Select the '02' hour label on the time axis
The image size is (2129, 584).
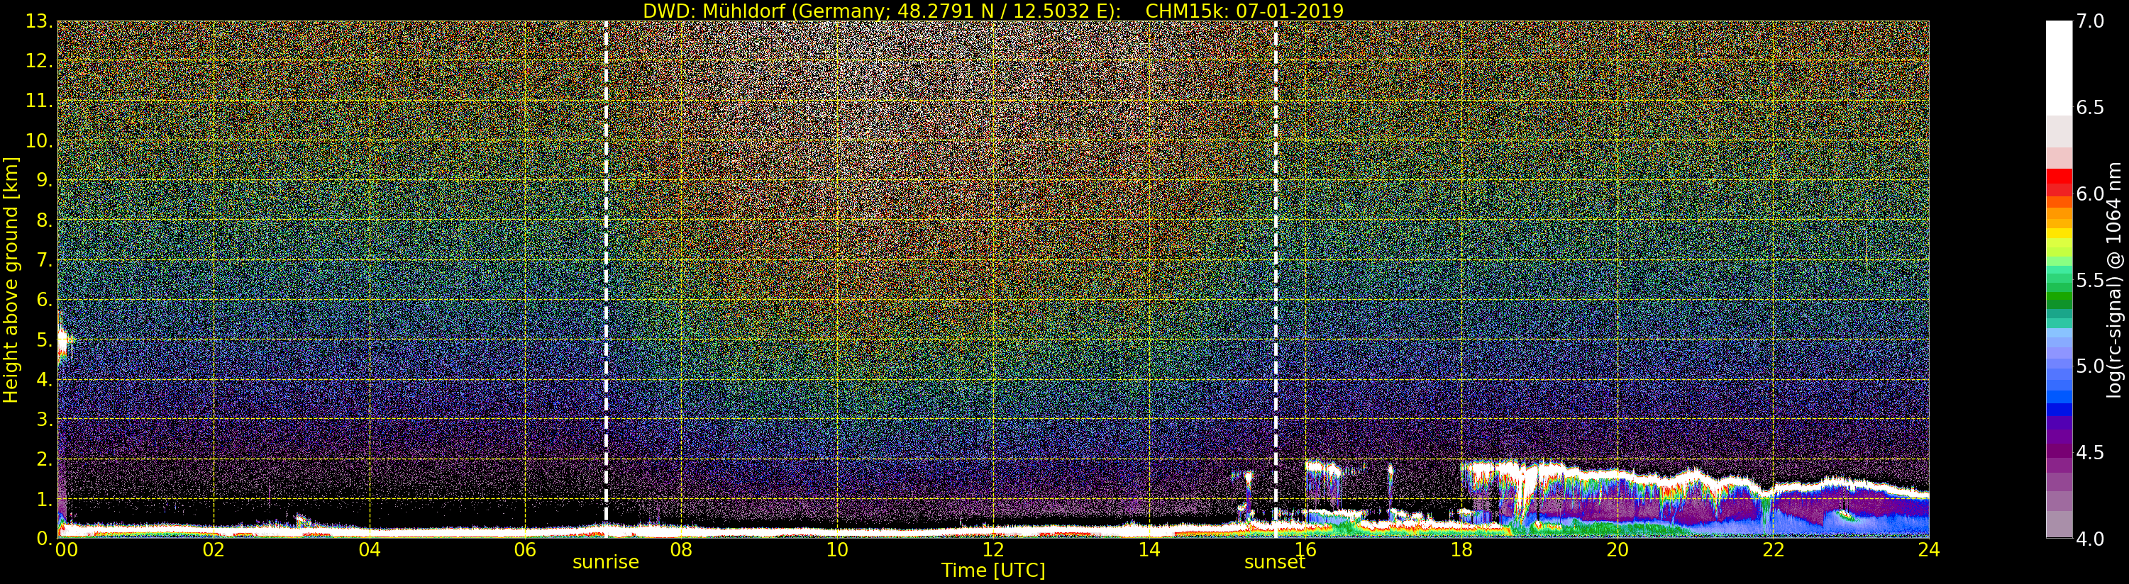coord(214,549)
